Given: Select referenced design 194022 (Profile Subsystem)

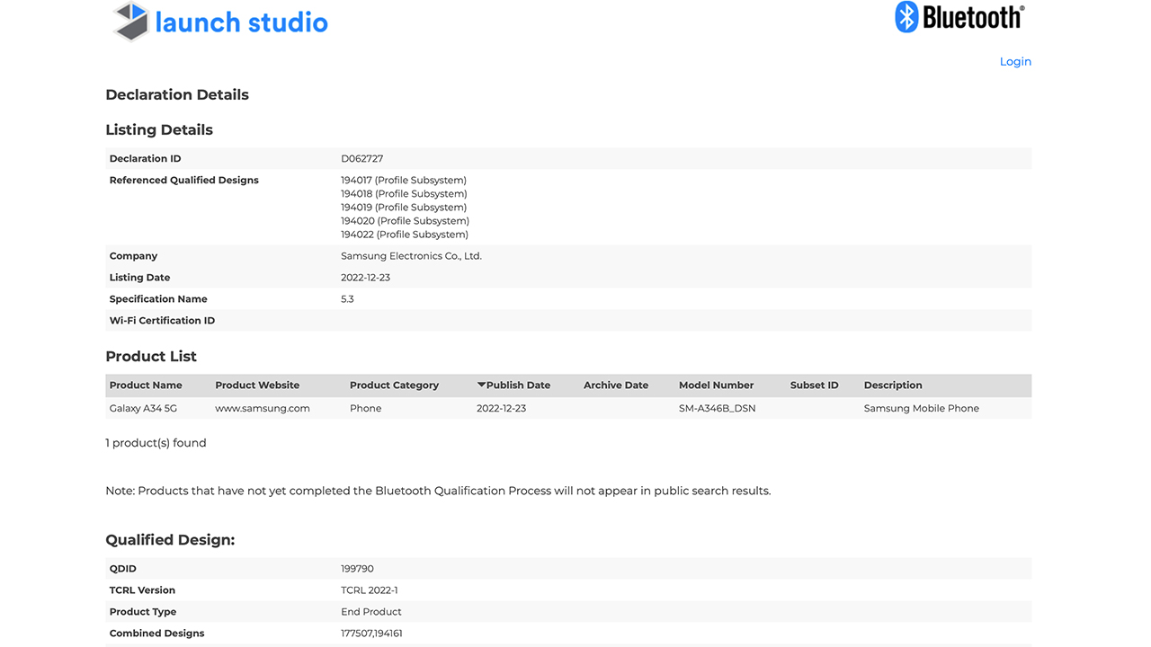Looking at the screenshot, I should tap(404, 235).
